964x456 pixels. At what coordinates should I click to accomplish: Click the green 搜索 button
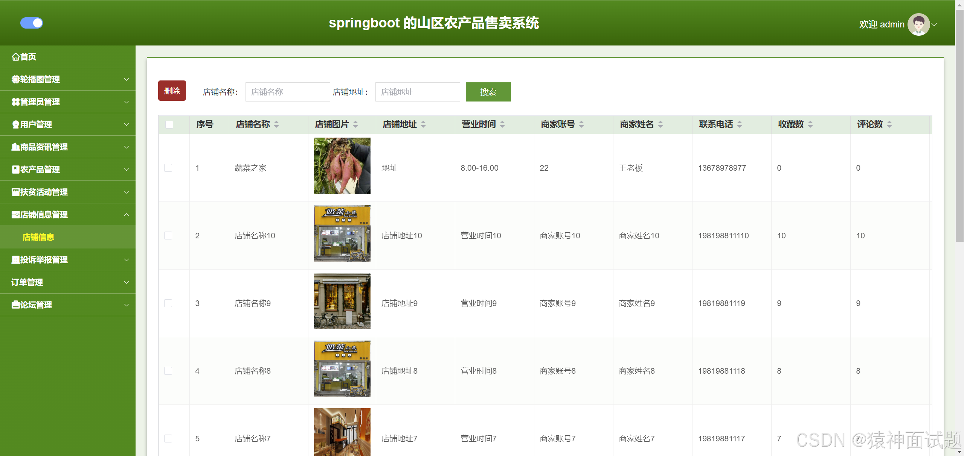coord(488,92)
